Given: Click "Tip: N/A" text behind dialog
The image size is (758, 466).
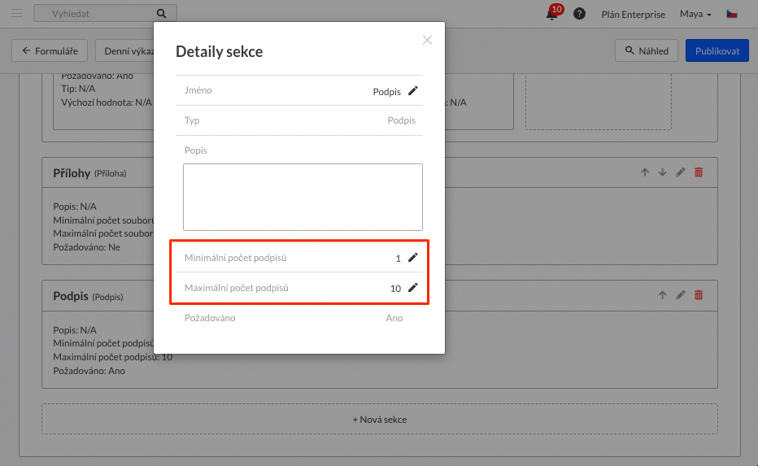Looking at the screenshot, I should pos(78,89).
